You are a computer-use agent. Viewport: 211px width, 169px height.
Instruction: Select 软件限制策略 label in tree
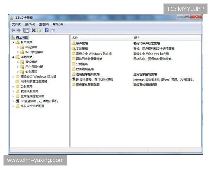click(30, 92)
